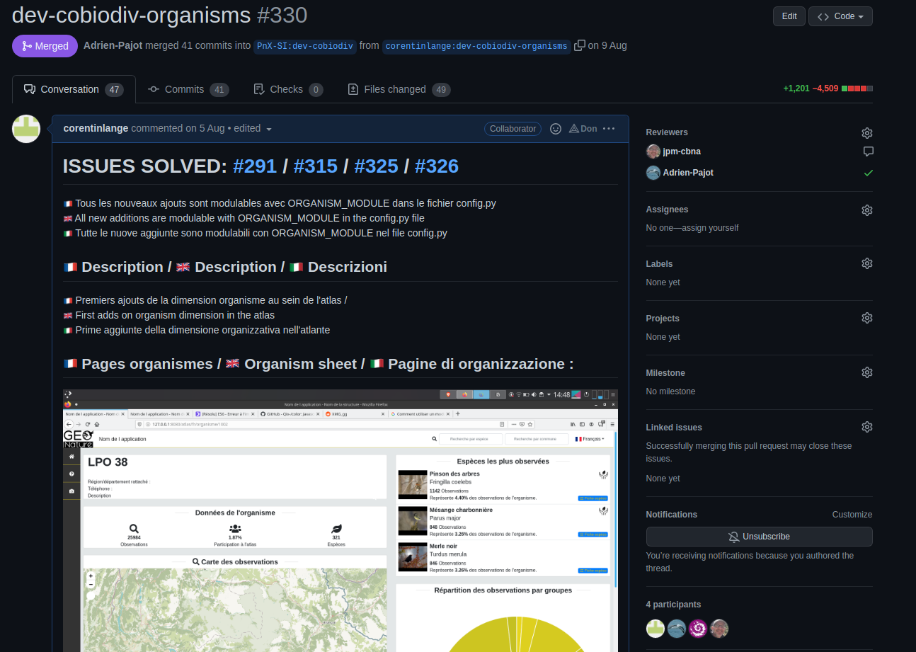Click third participant avatar (purple spiral)
The width and height of the screenshot is (916, 652).
pyautogui.click(x=698, y=629)
